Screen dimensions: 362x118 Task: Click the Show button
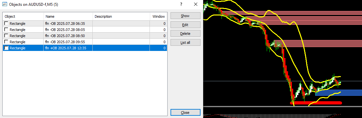point(185,16)
